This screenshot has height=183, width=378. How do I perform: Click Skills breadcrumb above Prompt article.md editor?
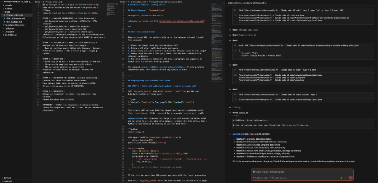[x=37, y=2]
